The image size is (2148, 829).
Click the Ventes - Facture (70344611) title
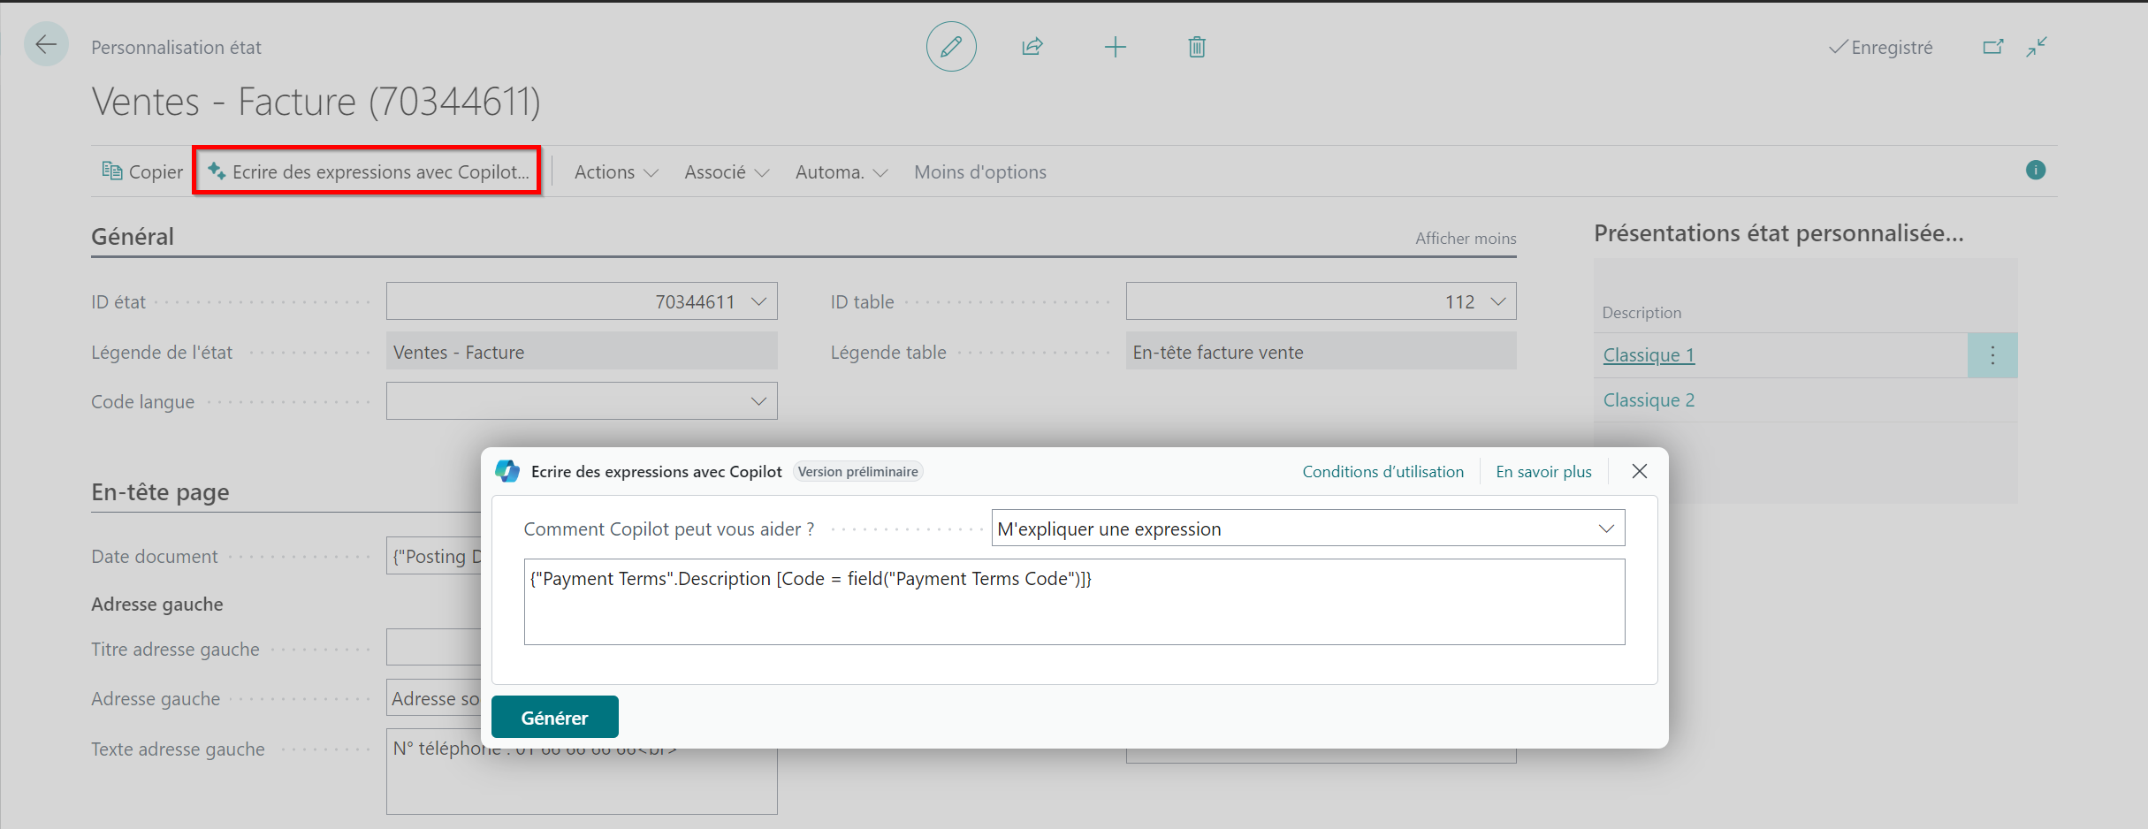pyautogui.click(x=316, y=102)
